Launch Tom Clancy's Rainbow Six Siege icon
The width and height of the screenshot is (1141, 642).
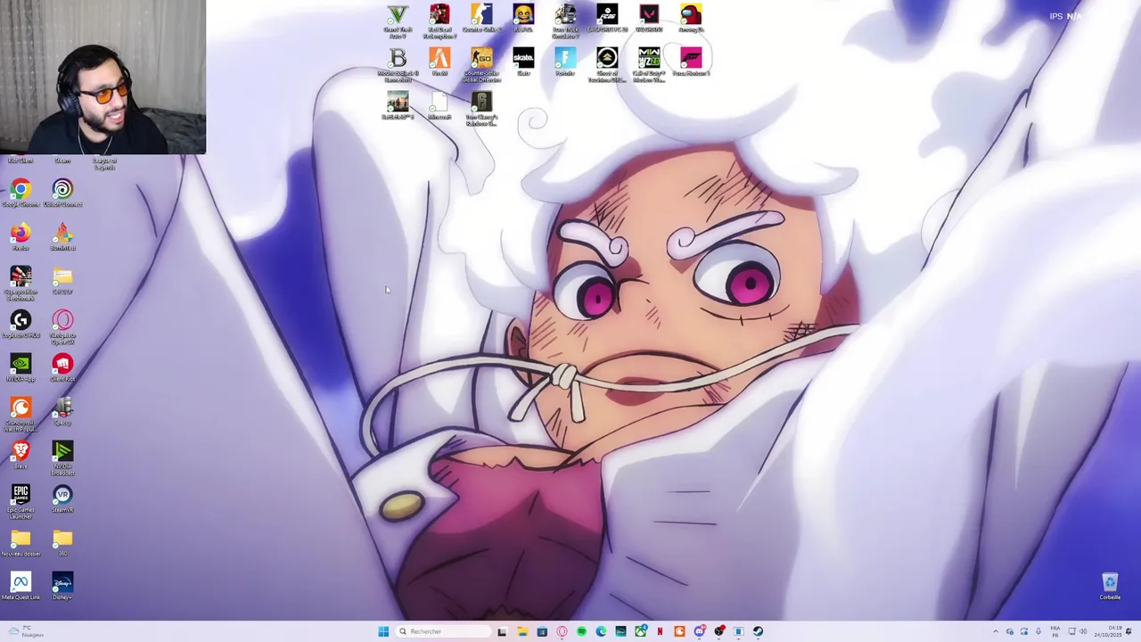481,108
